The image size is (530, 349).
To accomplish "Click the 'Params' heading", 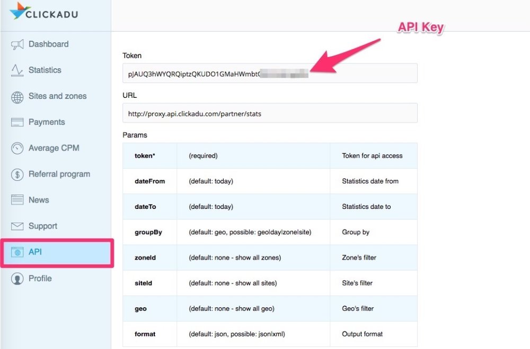I will tap(135, 135).
